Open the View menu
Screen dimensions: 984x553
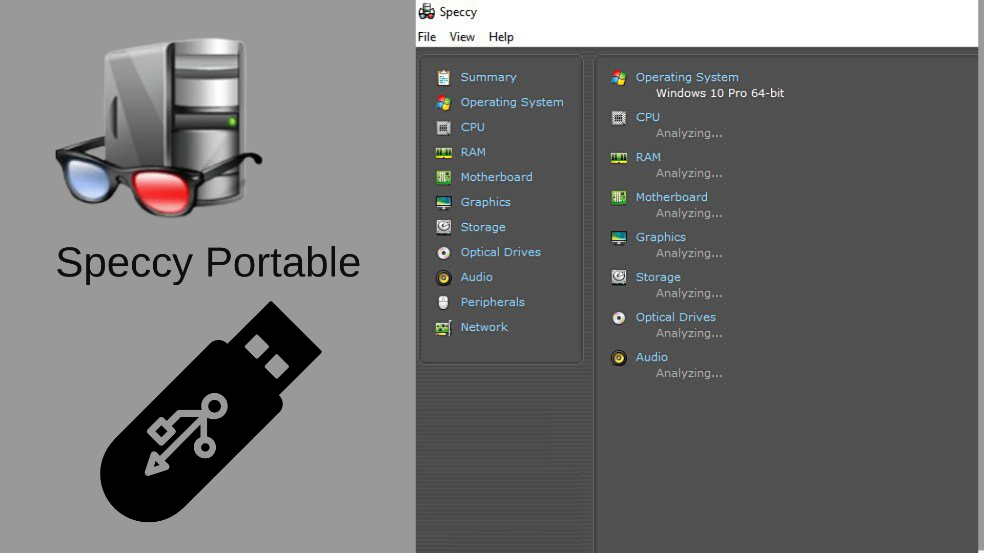[462, 37]
